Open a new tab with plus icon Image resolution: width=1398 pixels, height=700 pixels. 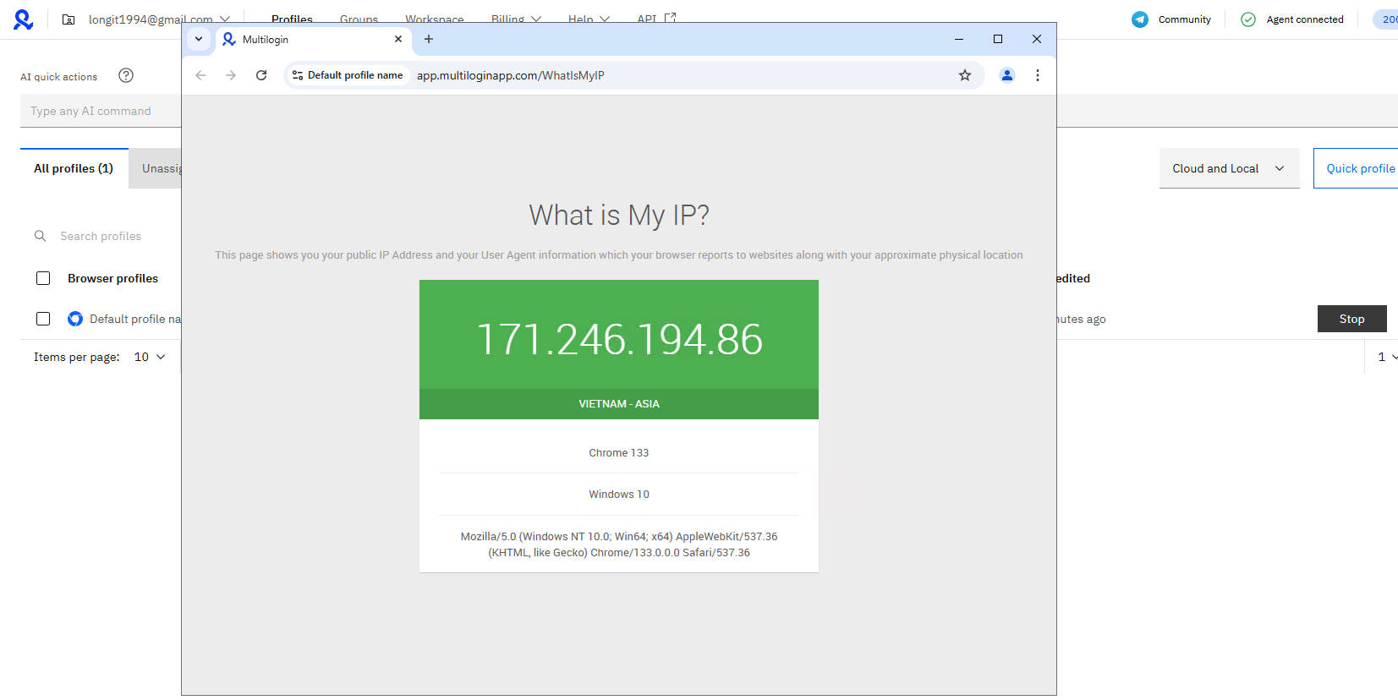tap(429, 39)
